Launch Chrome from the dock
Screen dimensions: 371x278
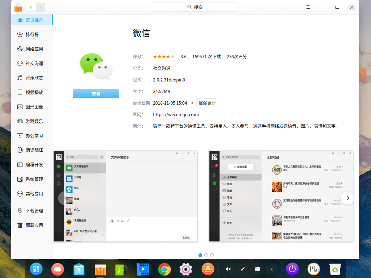coord(164,269)
